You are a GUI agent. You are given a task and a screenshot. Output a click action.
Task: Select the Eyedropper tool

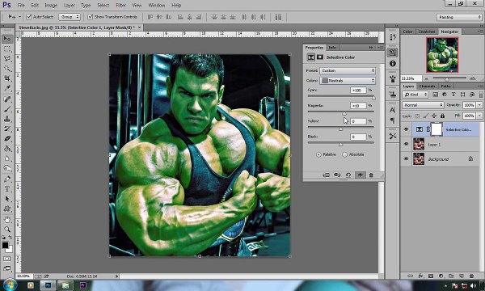coord(7,88)
